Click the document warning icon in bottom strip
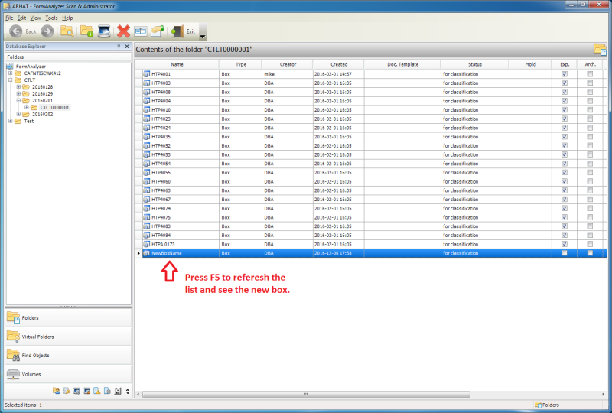Screen dimensions: 612x413 [97, 391]
